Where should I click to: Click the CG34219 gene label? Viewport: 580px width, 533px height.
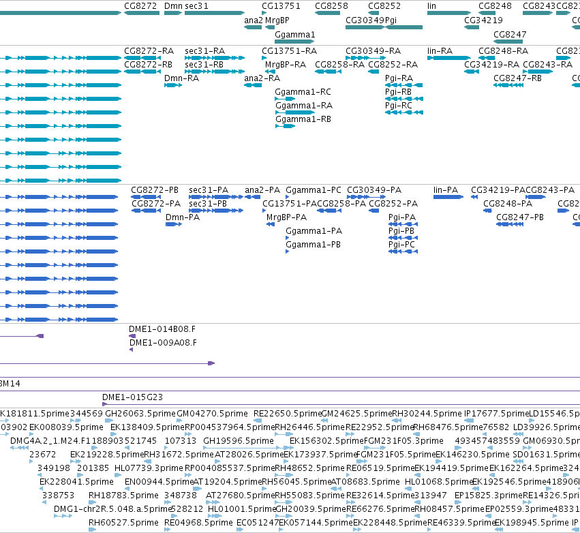click(x=483, y=20)
